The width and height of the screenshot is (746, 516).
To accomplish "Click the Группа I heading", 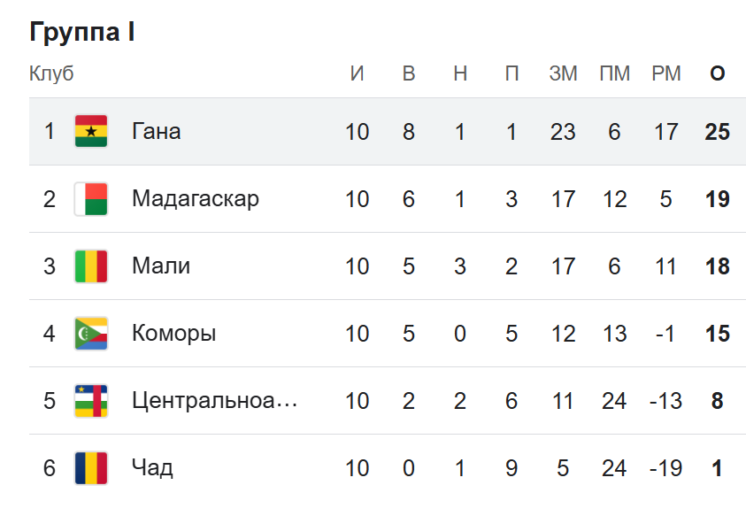I will tap(82, 33).
